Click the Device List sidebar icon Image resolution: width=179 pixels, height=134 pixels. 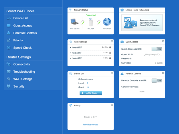(9, 18)
